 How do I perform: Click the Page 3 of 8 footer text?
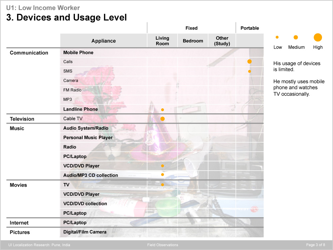pos(316,245)
